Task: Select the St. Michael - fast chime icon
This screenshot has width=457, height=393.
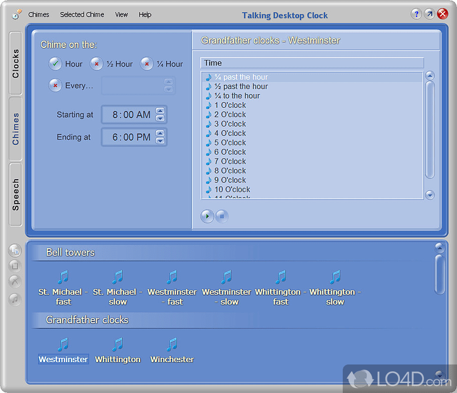Action: [63, 277]
